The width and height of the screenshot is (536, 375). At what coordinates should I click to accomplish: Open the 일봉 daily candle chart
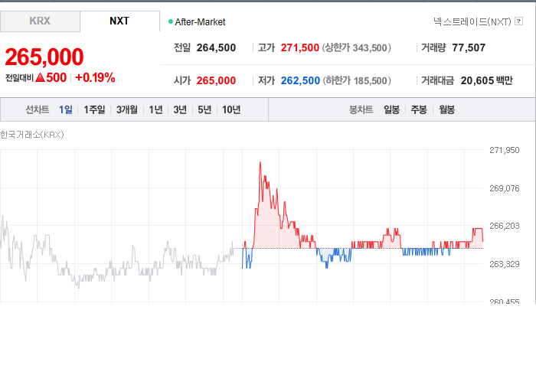point(391,109)
